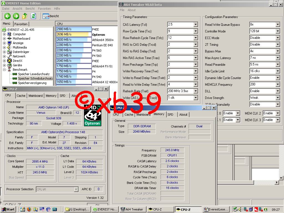284x213 pixels.
Task: Collapse the Benchmark tree node
Action: point(4,70)
